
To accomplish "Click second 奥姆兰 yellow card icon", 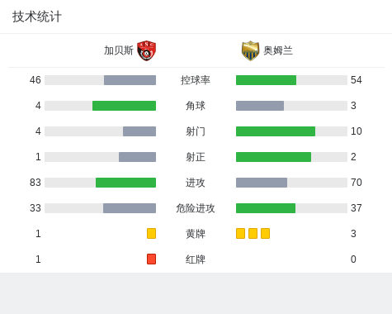I will tap(253, 233).
